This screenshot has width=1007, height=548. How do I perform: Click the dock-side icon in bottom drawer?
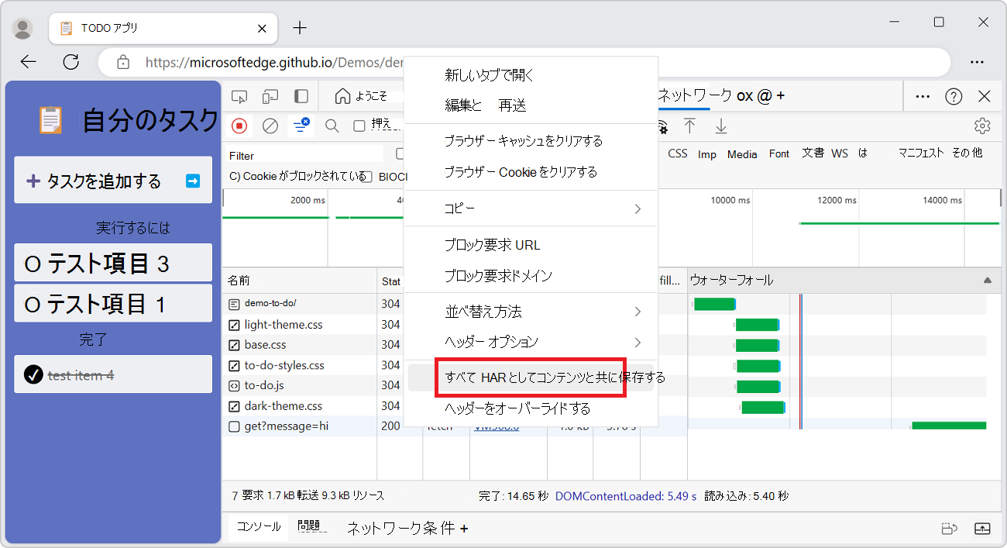950,529
